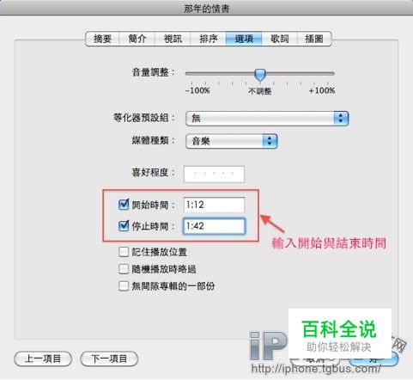Image resolution: width=413 pixels, height=380 pixels.
Task: Set a star rating in 喜好程度 field
Action: (214, 175)
